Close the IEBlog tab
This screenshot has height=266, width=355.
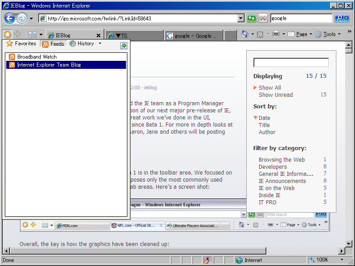tap(98, 36)
